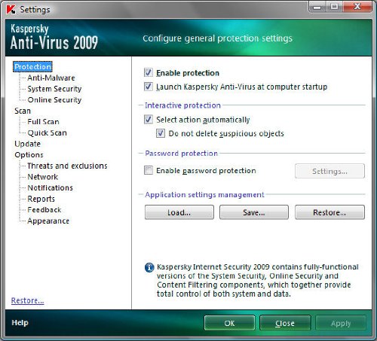Screen dimensions: 377x341
Task: Open Reports settings
Action: (41, 199)
